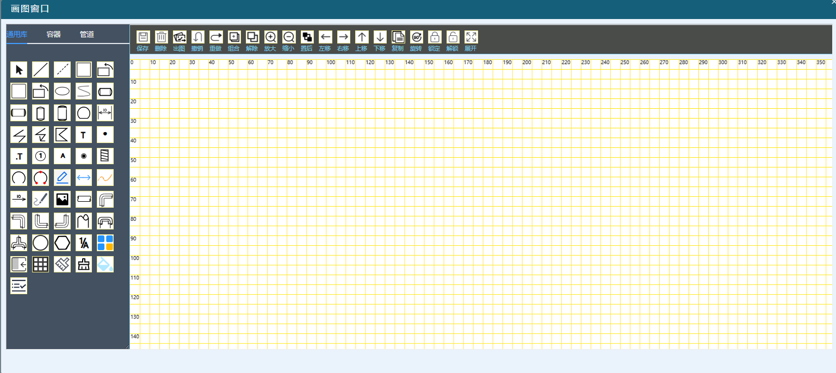Select the plain open arc tool

18,178
